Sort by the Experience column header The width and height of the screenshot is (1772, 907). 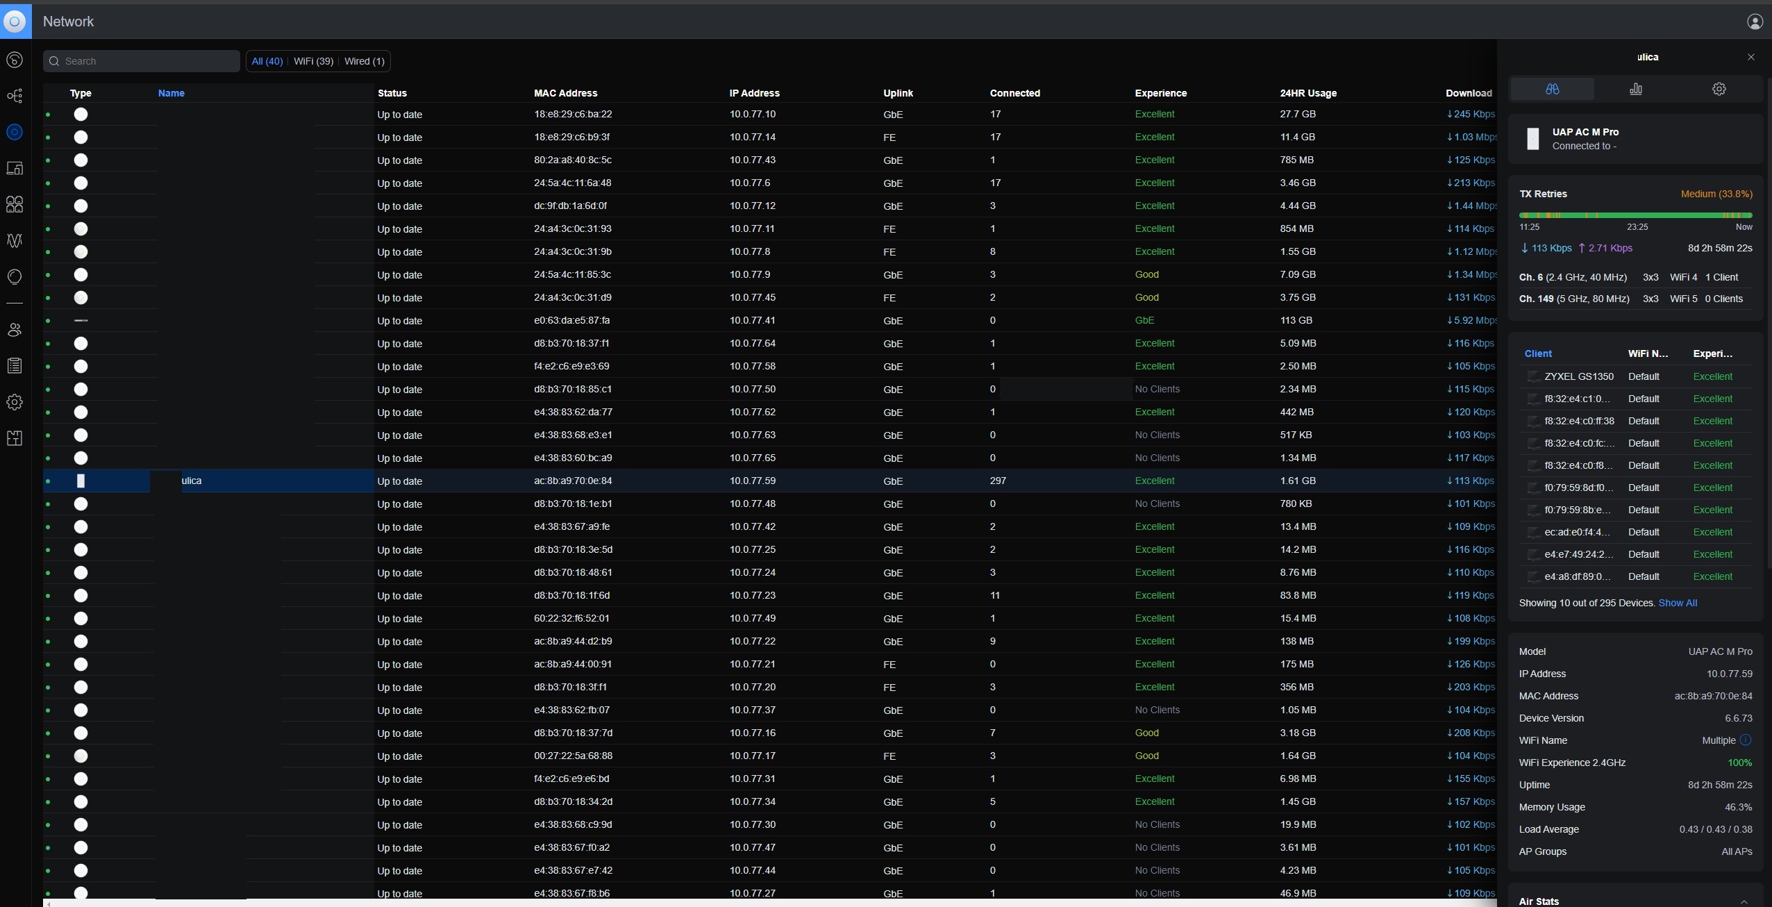click(1160, 93)
